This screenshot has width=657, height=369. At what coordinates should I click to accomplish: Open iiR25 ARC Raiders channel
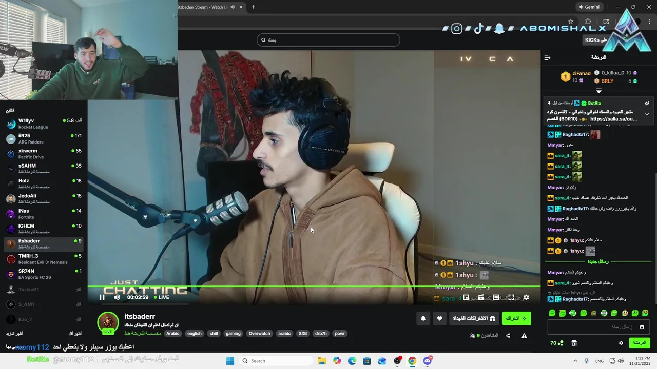44,139
